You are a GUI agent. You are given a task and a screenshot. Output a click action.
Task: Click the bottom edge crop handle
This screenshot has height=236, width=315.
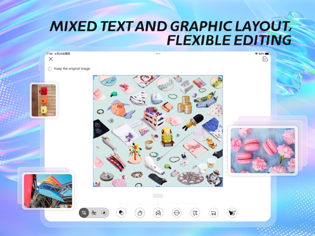tap(158, 186)
